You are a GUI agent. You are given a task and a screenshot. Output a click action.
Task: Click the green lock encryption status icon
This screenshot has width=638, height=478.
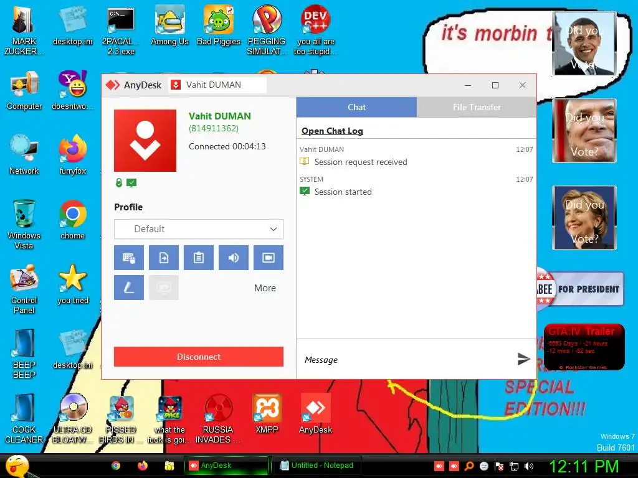coord(119,183)
